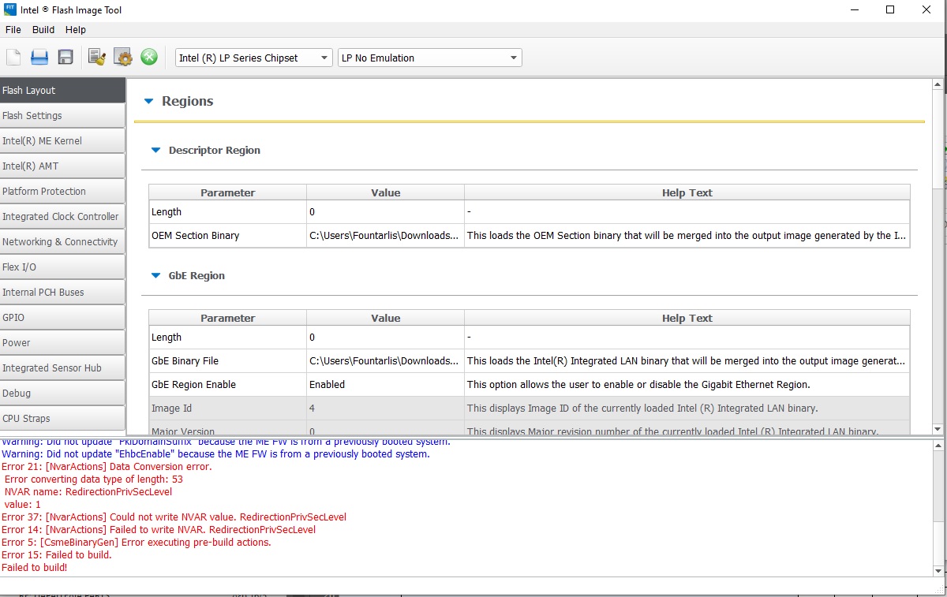Click the Open file blue tray icon
Viewport: 947px width, 597px height.
coord(39,58)
